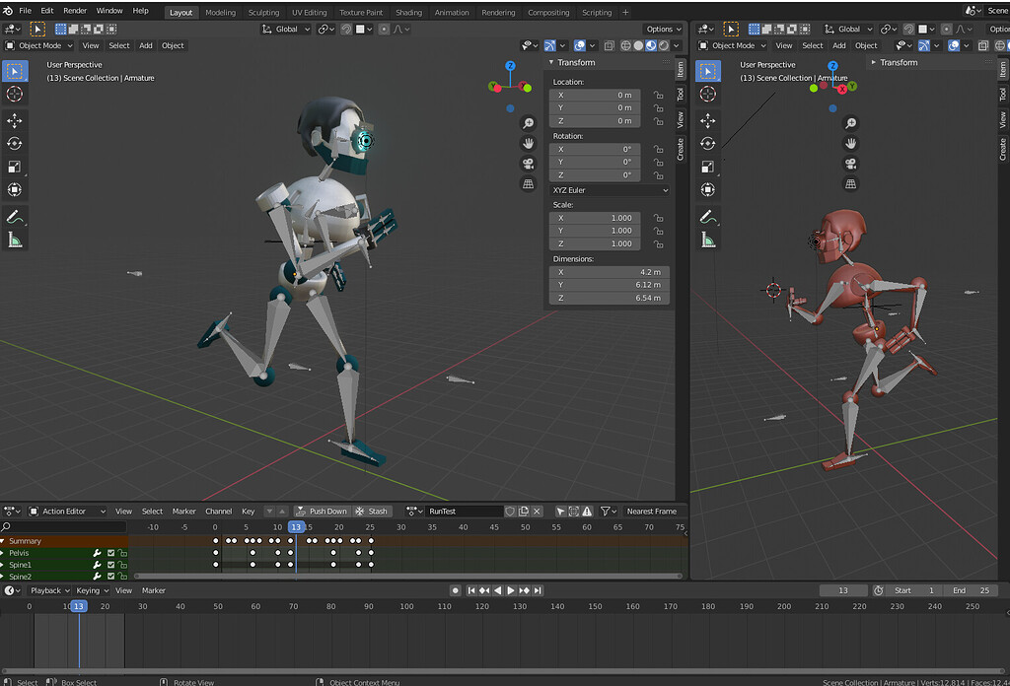
Task: Open the Render menu
Action: (75, 11)
